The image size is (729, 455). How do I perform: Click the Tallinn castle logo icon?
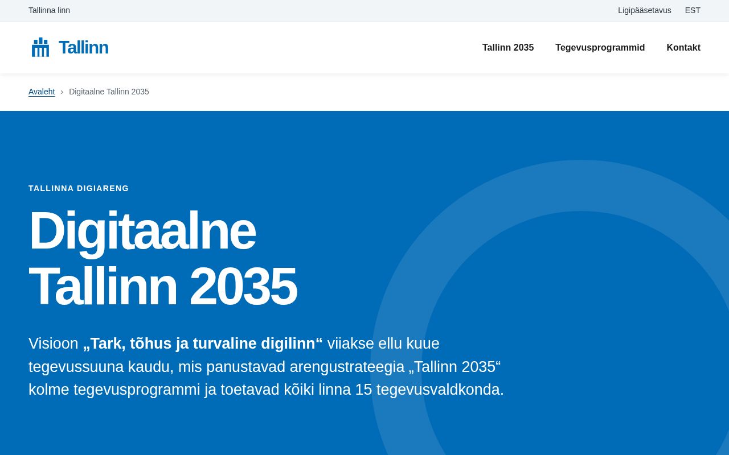pyautogui.click(x=40, y=48)
